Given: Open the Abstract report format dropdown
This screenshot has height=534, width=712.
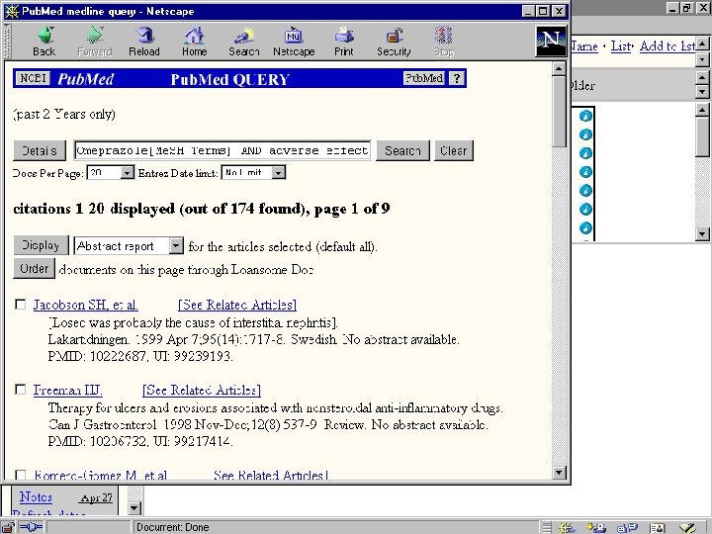Looking at the screenshot, I should point(129,245).
